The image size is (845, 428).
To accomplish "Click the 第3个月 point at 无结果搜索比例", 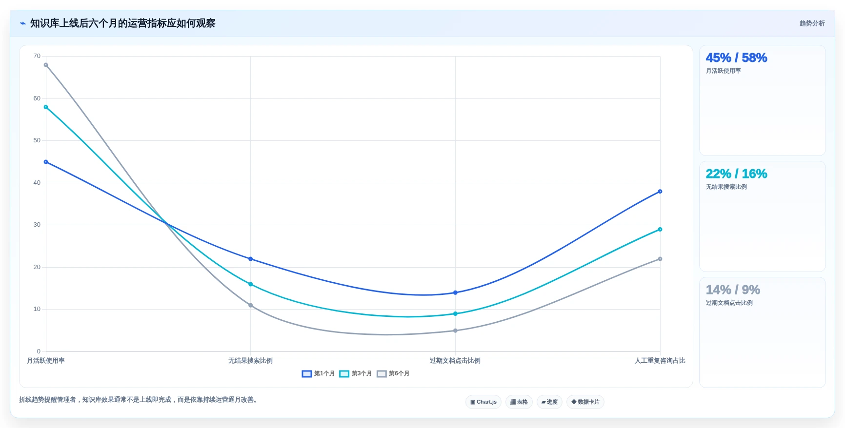I will click(251, 284).
